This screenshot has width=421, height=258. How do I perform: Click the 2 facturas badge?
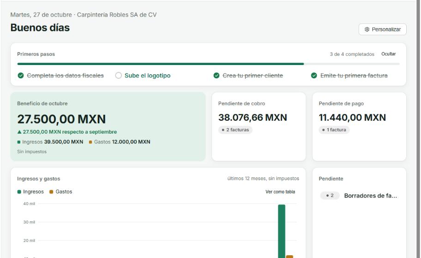[x=235, y=129]
